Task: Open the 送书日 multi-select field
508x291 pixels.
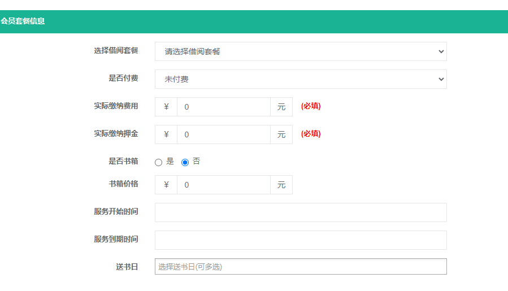Action: pyautogui.click(x=301, y=266)
